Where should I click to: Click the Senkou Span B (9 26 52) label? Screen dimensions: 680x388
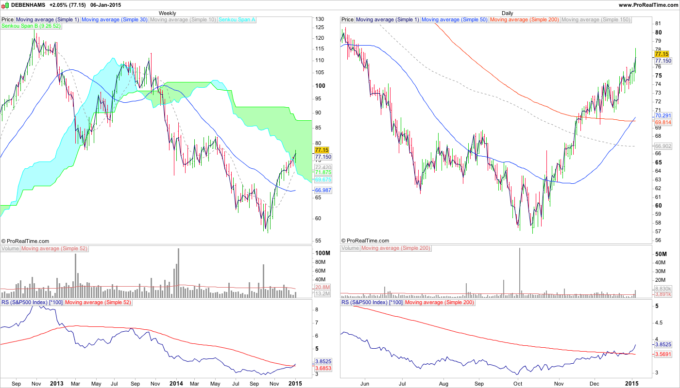click(31, 26)
